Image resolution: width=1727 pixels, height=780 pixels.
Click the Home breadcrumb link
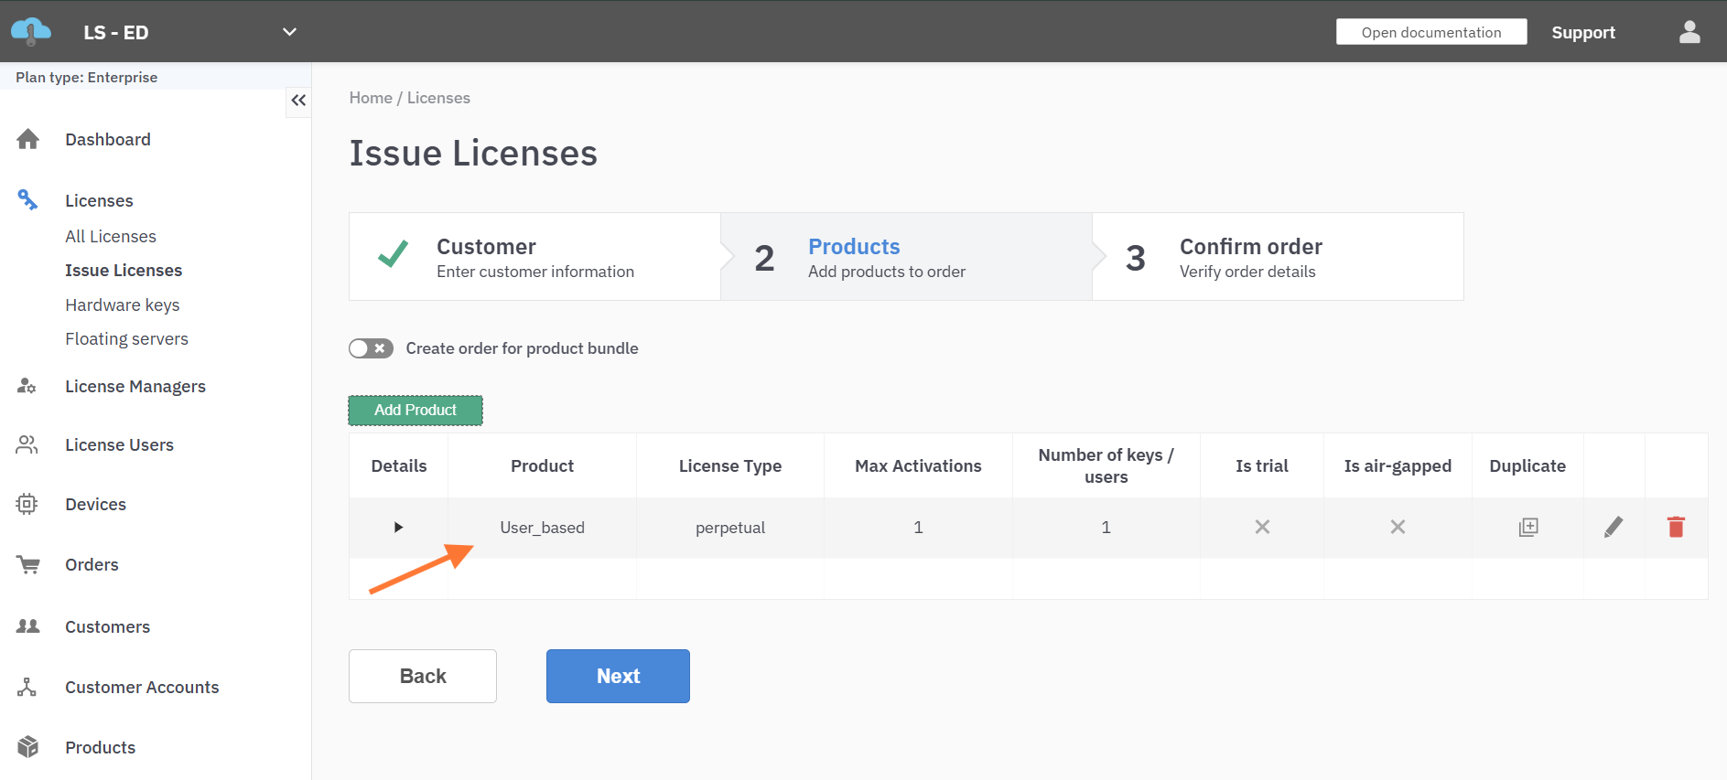tap(370, 98)
